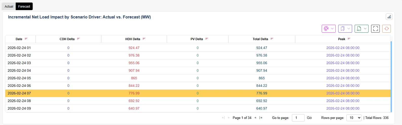Click HDH Delta value 924.47

coord(134,48)
